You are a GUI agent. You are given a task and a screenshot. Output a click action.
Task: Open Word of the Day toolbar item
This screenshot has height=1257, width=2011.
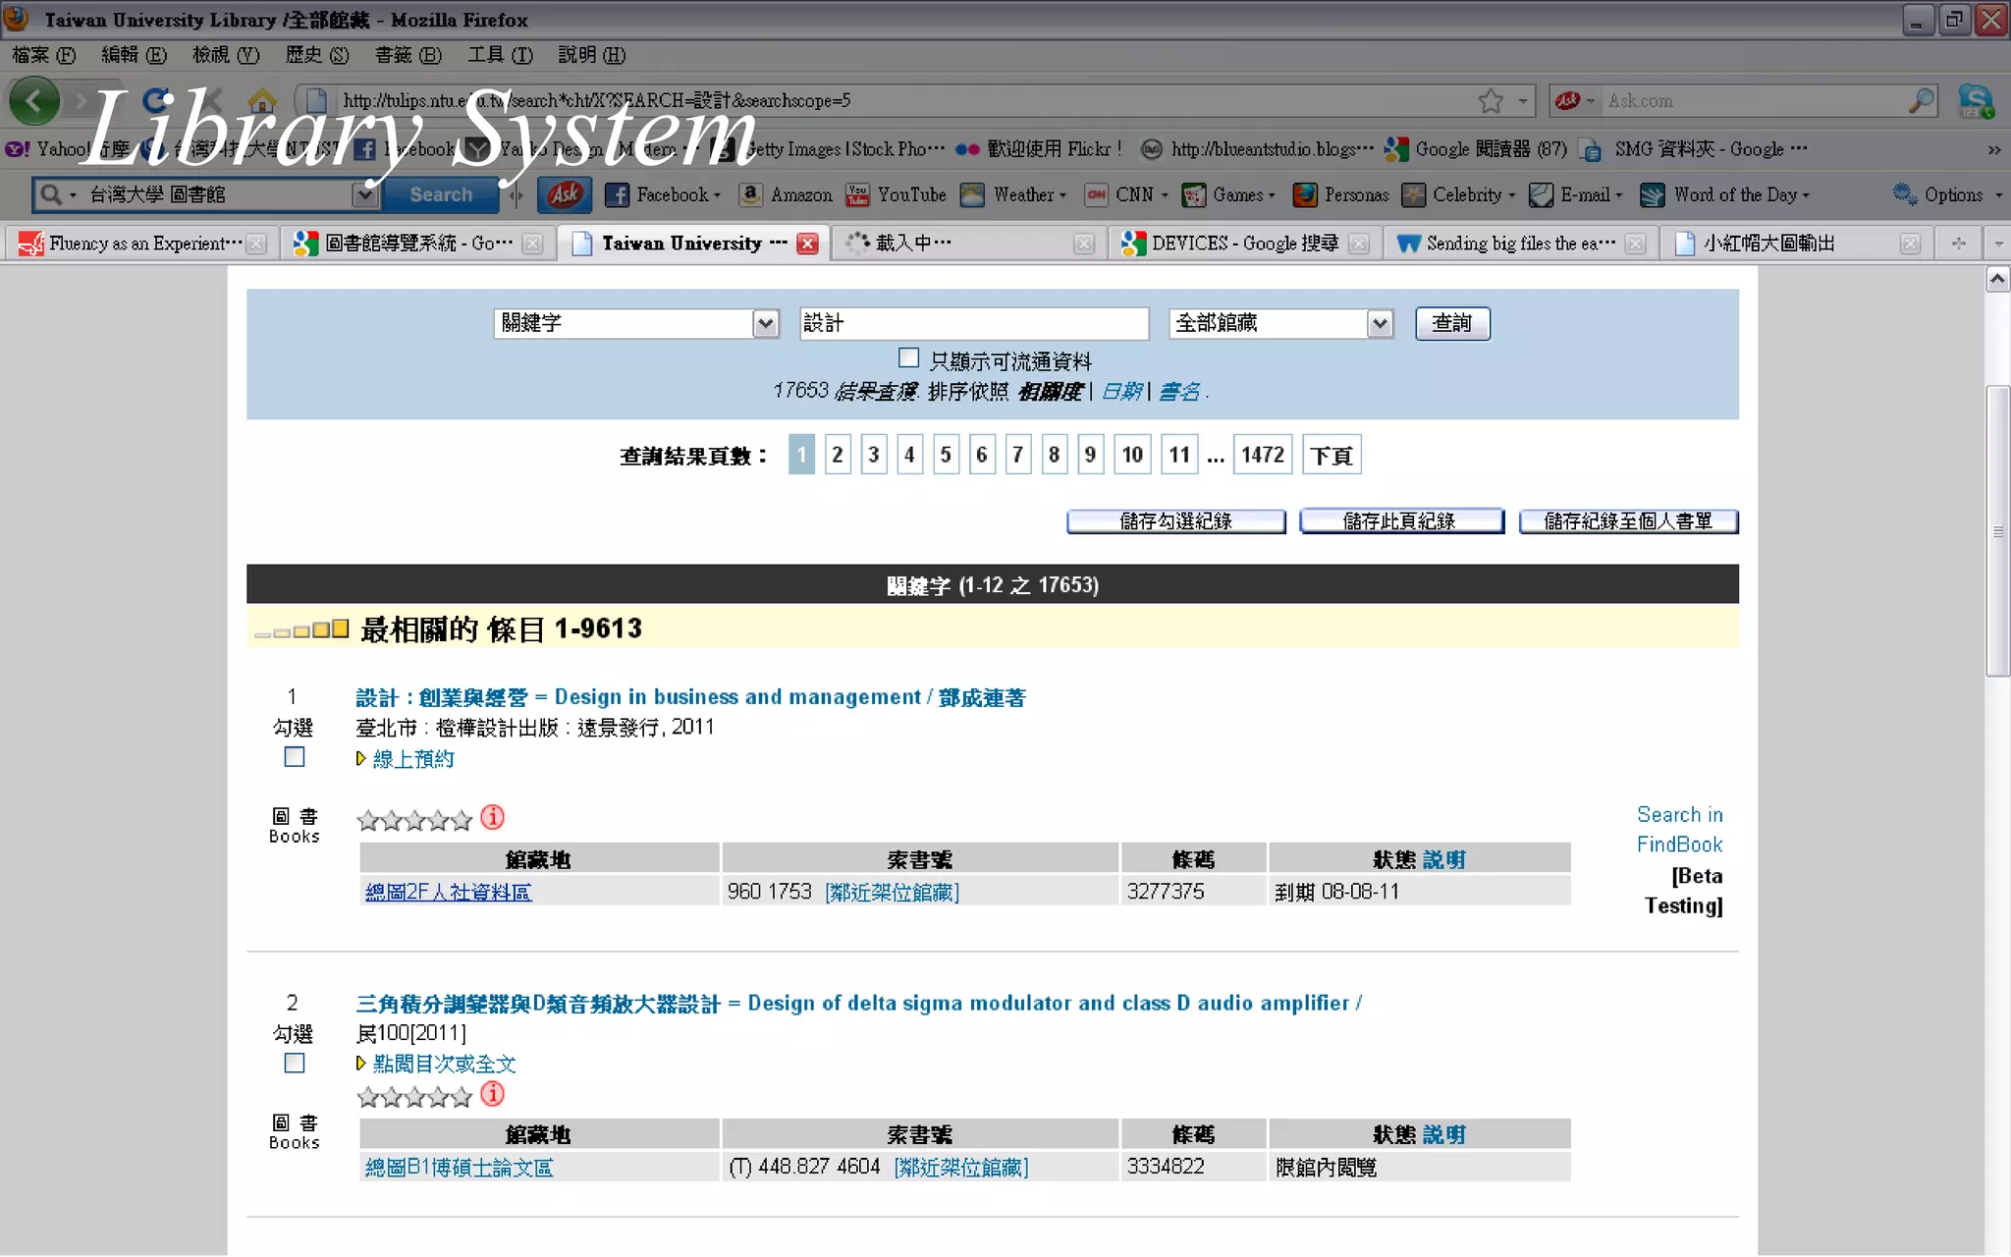click(1725, 194)
